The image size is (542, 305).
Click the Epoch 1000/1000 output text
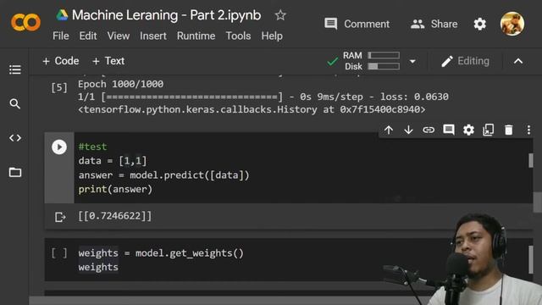[x=120, y=84]
